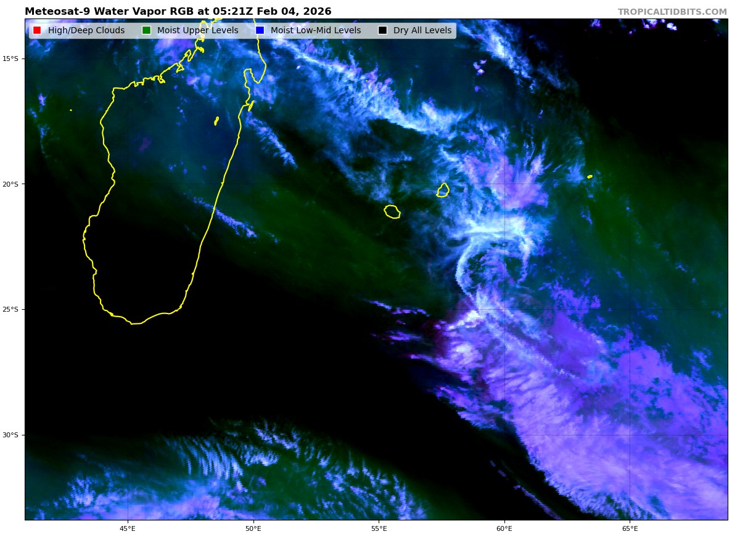Image resolution: width=740 pixels, height=534 pixels.
Task: Click the small Rodrigues island outline
Action: point(590,177)
